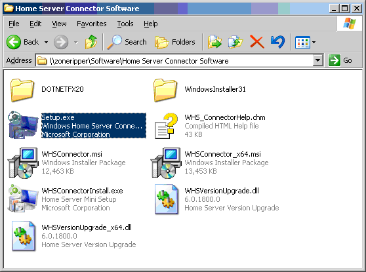Open the Back history dropdown arrow
Viewport: 366px width, 272px height.
pos(46,42)
